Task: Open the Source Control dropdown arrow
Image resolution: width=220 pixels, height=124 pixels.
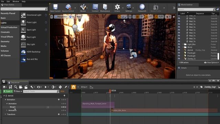Action: [x=75, y=8]
